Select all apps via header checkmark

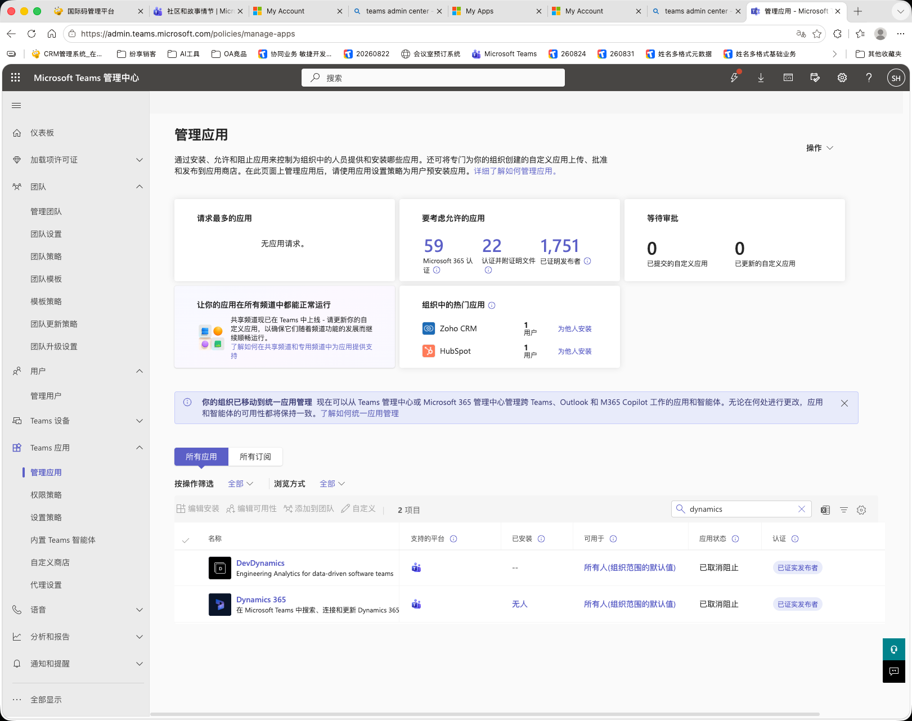pyautogui.click(x=186, y=540)
